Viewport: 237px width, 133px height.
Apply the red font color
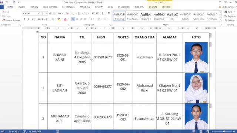pyautogui.click(x=65, y=19)
